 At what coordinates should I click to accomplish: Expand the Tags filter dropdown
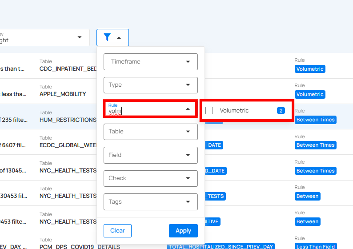click(150, 202)
